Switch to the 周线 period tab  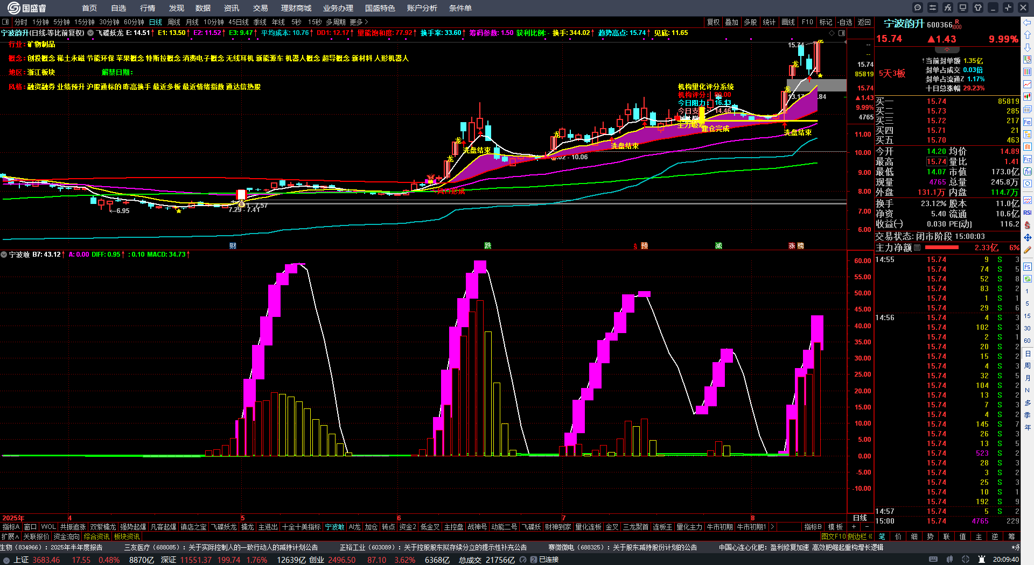(174, 22)
